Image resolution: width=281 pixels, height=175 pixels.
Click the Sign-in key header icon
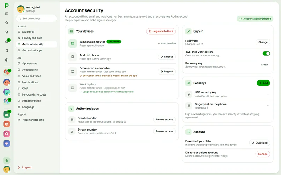point(188,31)
